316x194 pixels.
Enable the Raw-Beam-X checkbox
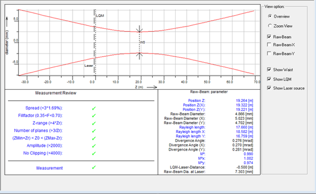point(269,45)
